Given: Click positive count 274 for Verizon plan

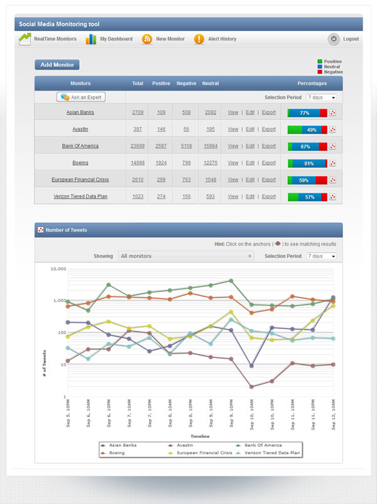Looking at the screenshot, I should pos(161,196).
